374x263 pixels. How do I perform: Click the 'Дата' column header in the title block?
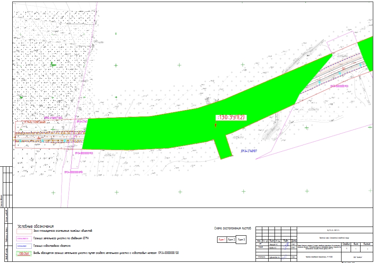294,241
